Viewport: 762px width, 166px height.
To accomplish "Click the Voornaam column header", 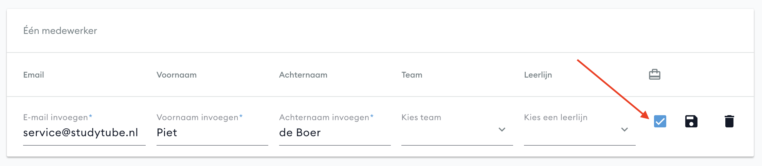I will click(x=177, y=75).
